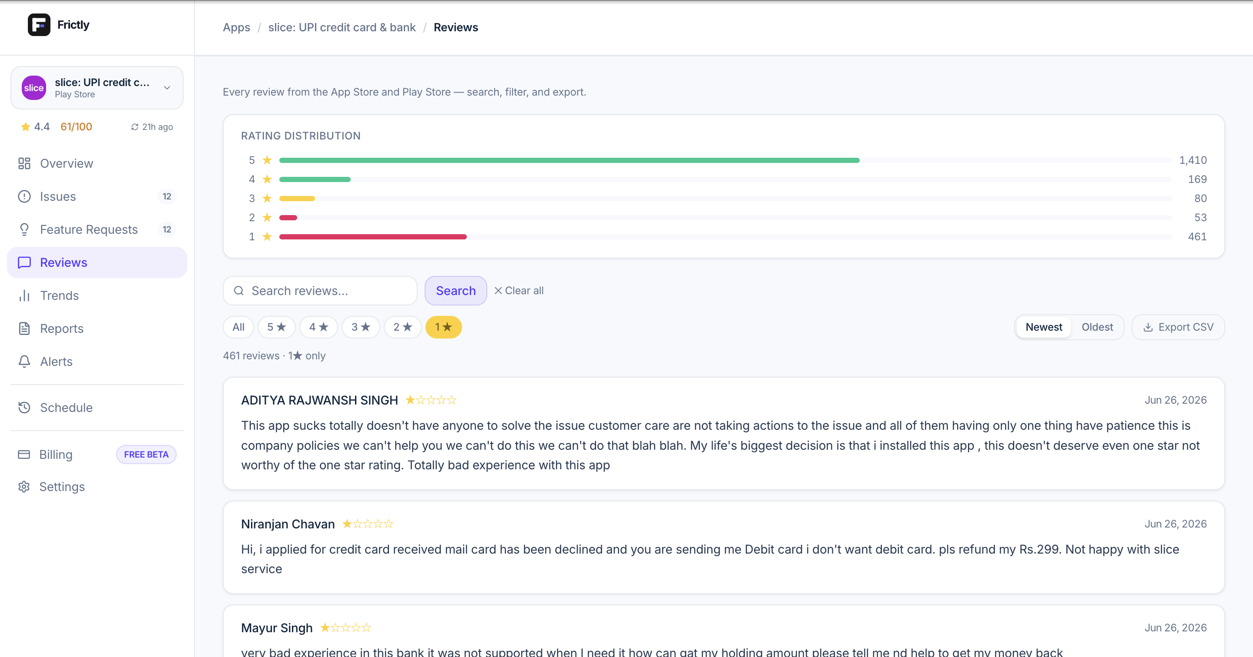
Task: Click the X icon beside Clear all
Action: coord(498,291)
